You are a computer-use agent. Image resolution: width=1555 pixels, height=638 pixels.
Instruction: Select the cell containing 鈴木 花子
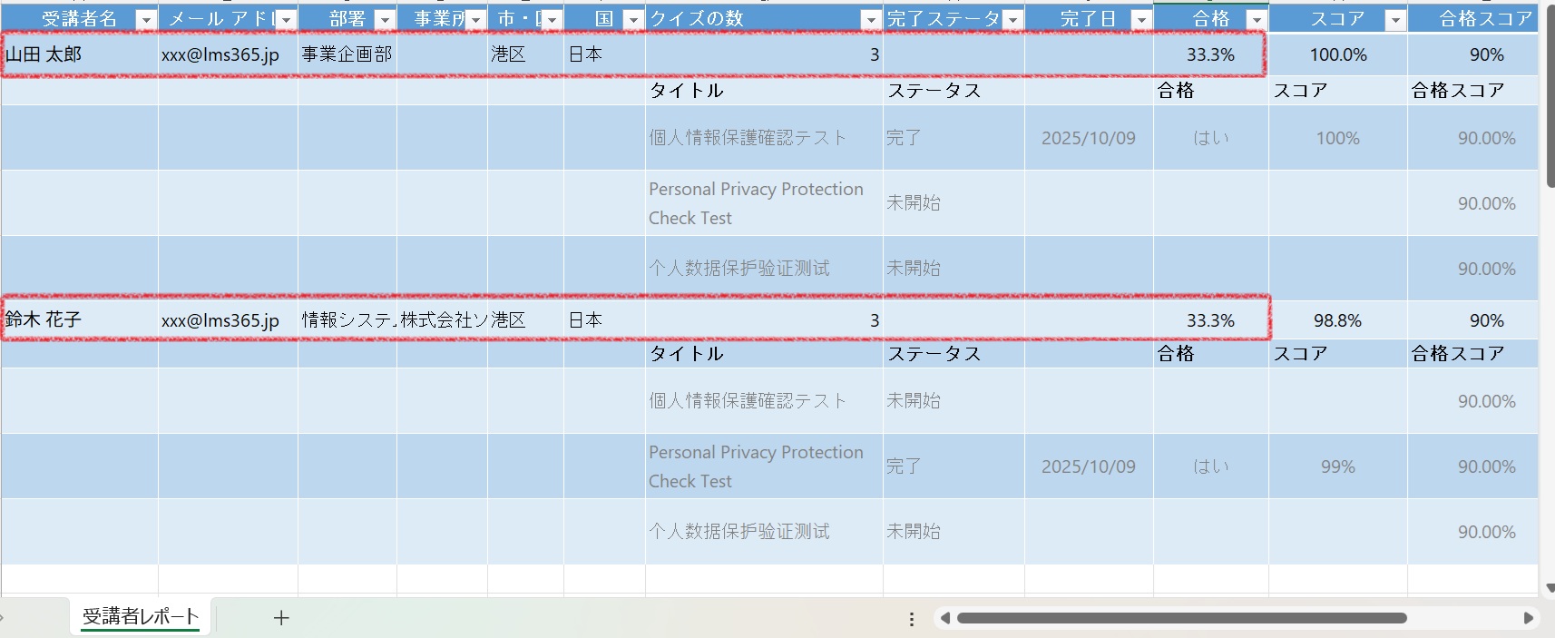coord(80,320)
